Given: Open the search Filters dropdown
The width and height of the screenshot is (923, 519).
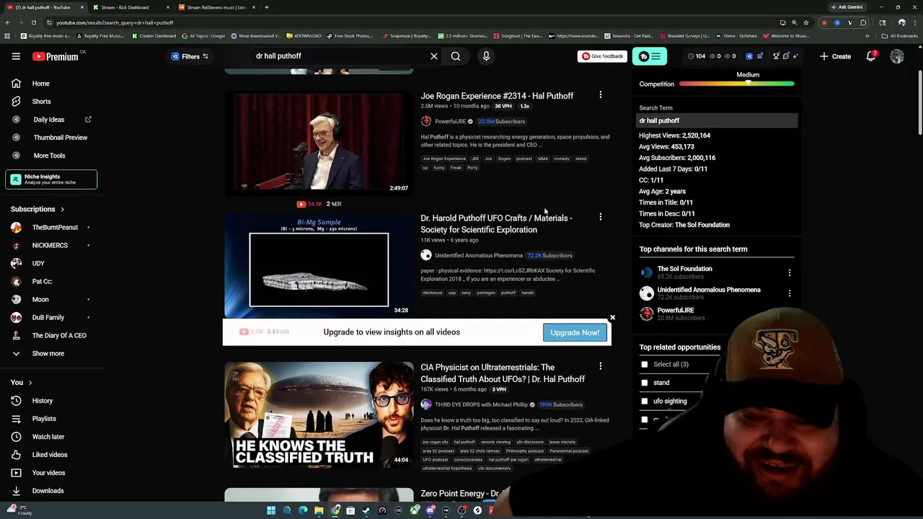Looking at the screenshot, I should point(190,56).
